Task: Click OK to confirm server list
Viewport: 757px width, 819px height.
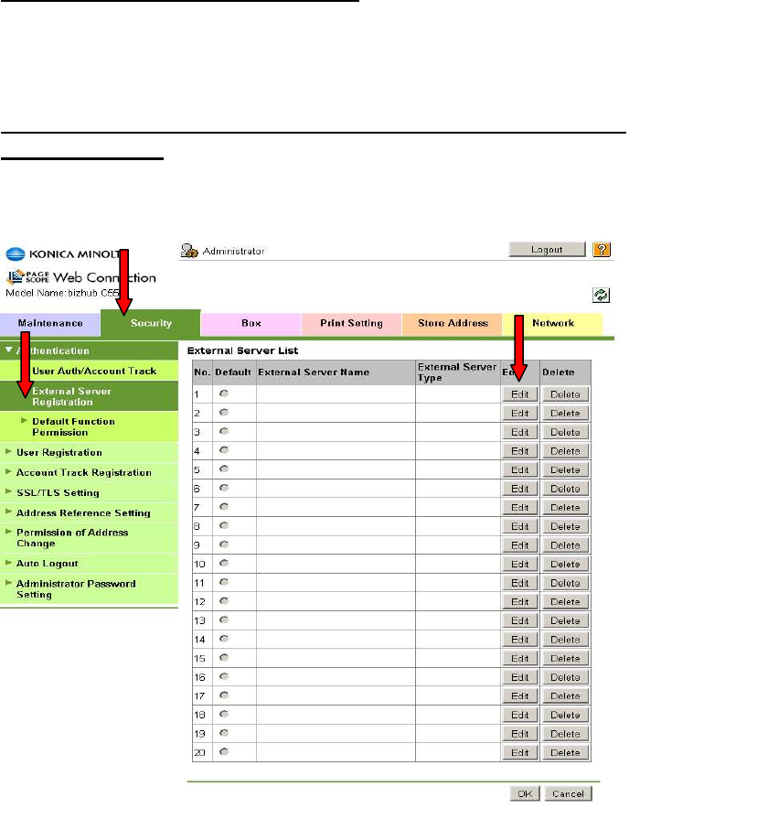Action: tap(525, 794)
